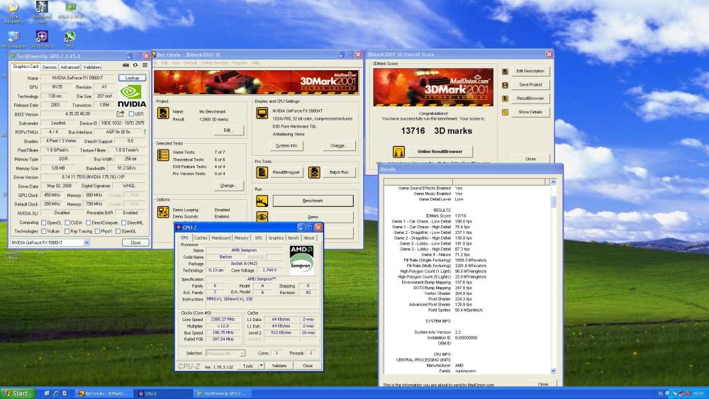The height and width of the screenshot is (399, 709).
Task: Click the Edit button under Project
Action: point(228,130)
